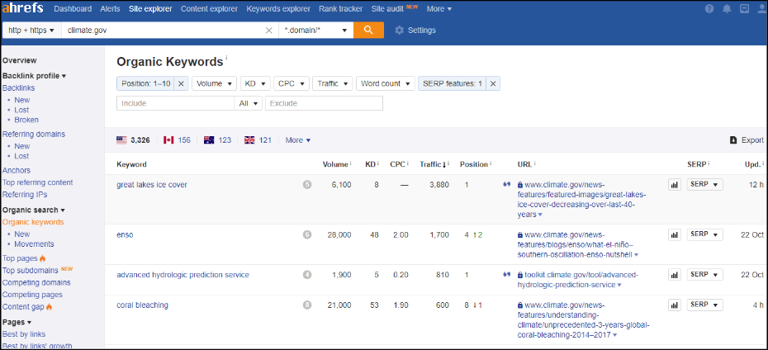Click the great lakes ice cover keyword
The height and width of the screenshot is (350, 768).
tap(152, 185)
